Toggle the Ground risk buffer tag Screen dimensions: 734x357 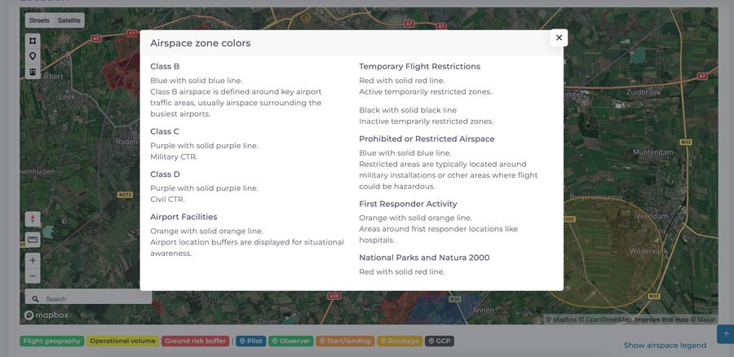pyautogui.click(x=195, y=341)
